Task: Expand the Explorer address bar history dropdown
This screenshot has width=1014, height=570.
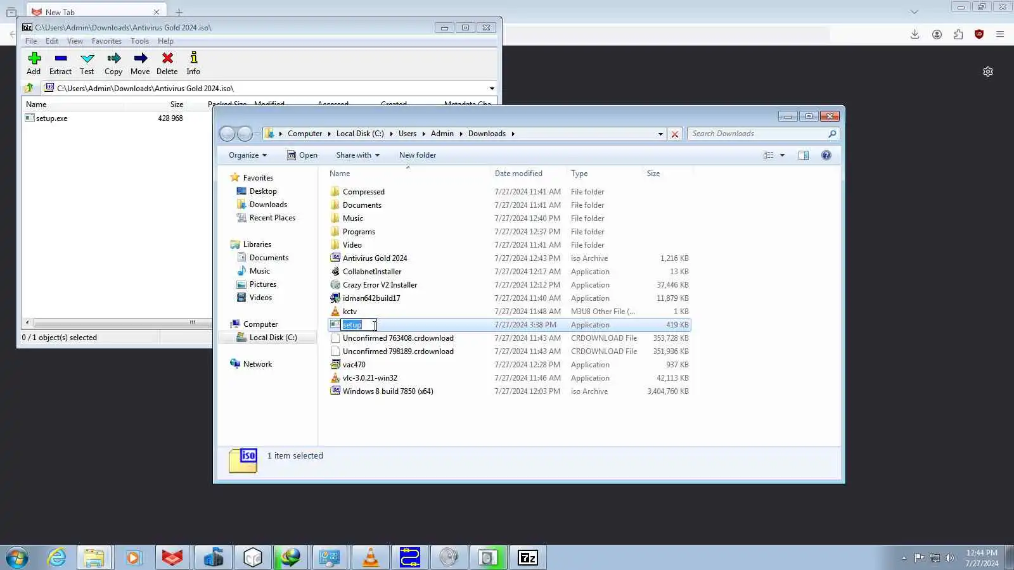Action: 660,134
